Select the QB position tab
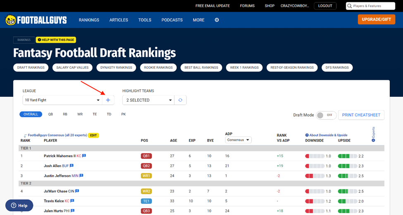403x215 pixels. [50, 114]
